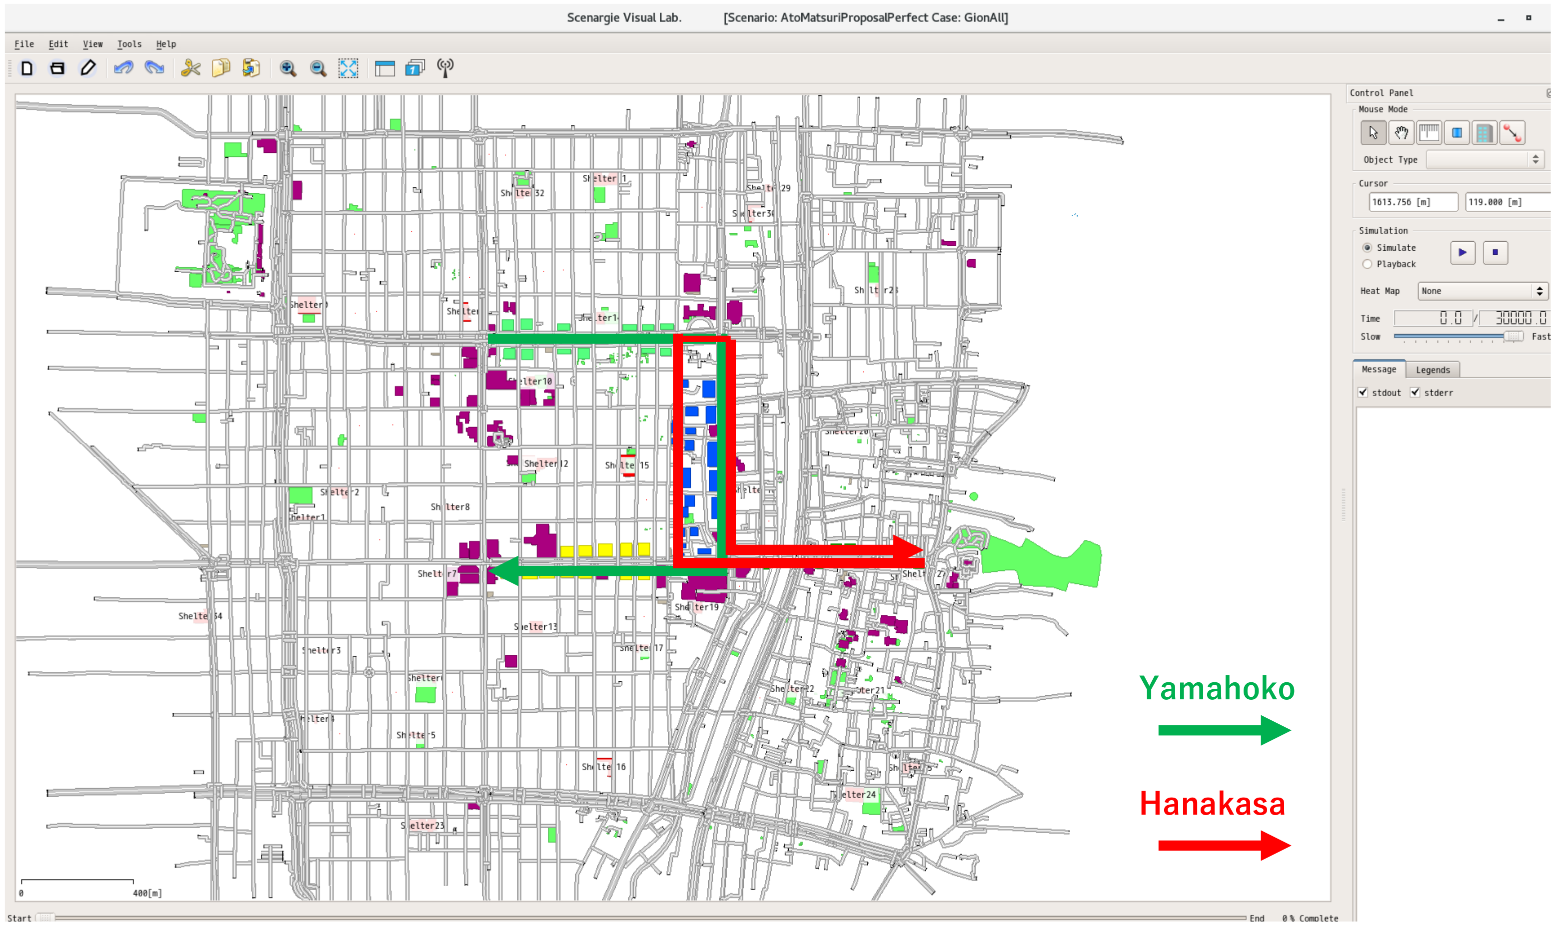Click the zoom in magnifier icon
The height and width of the screenshot is (928, 1555).
288,68
